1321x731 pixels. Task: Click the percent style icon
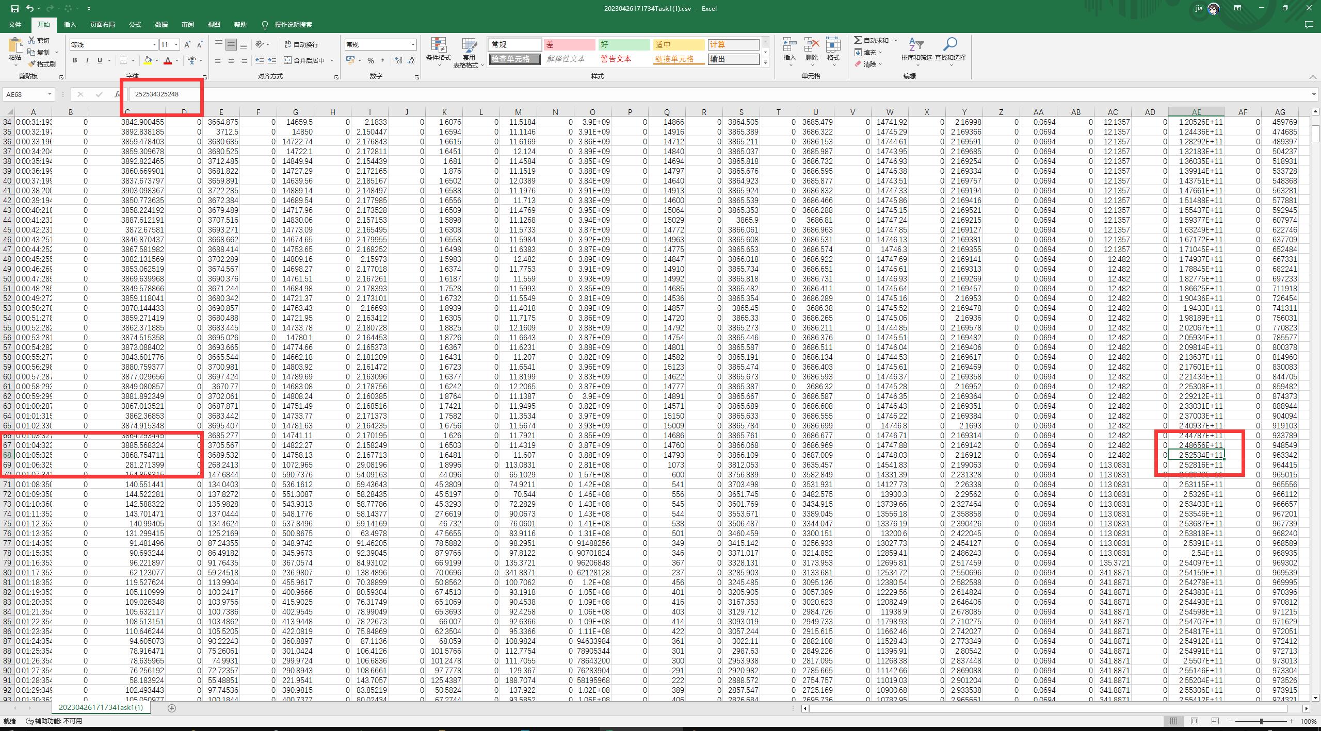pyautogui.click(x=370, y=61)
